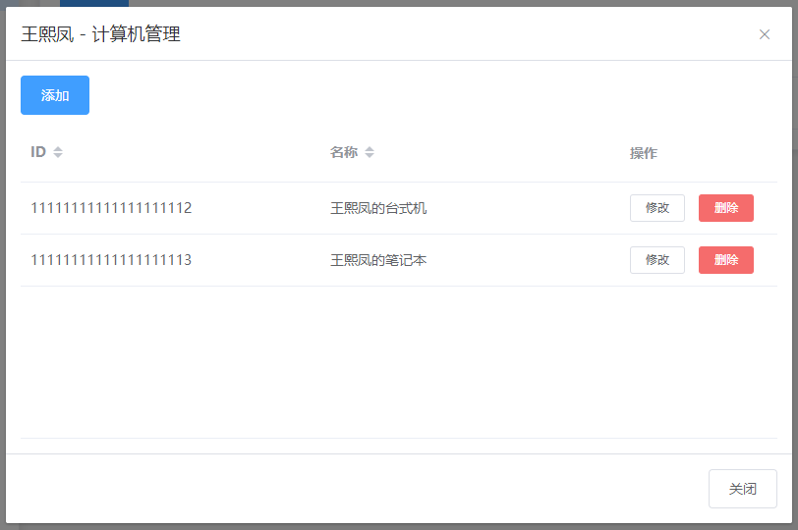Click the descending sort caret beside 名称
Viewport: 798px width, 530px height.
(370, 156)
